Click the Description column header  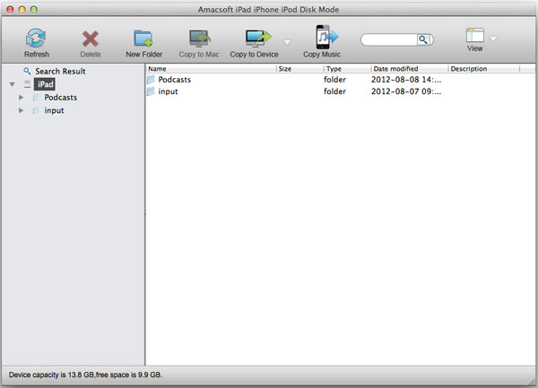pos(484,69)
